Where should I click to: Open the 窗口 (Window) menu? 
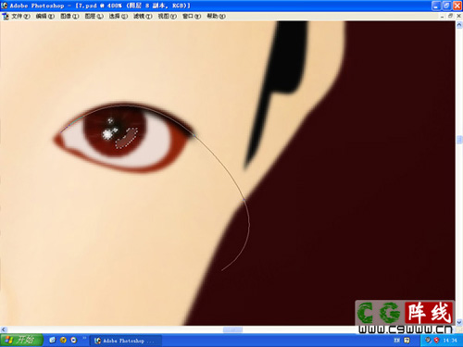(192, 16)
